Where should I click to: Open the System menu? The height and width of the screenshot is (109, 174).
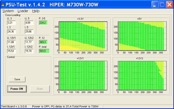click(8, 11)
